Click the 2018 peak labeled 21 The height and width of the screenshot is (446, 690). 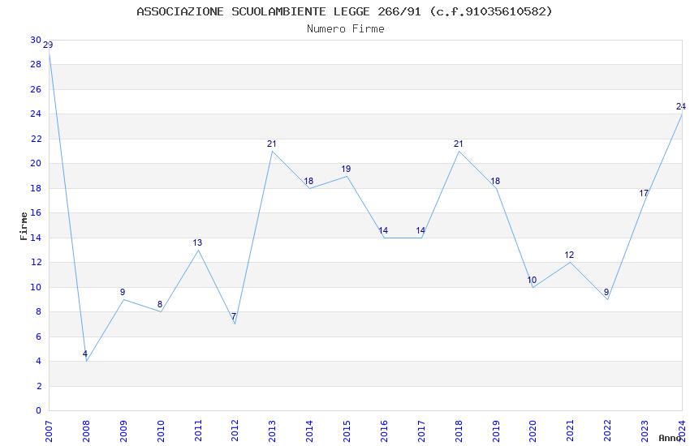(459, 151)
